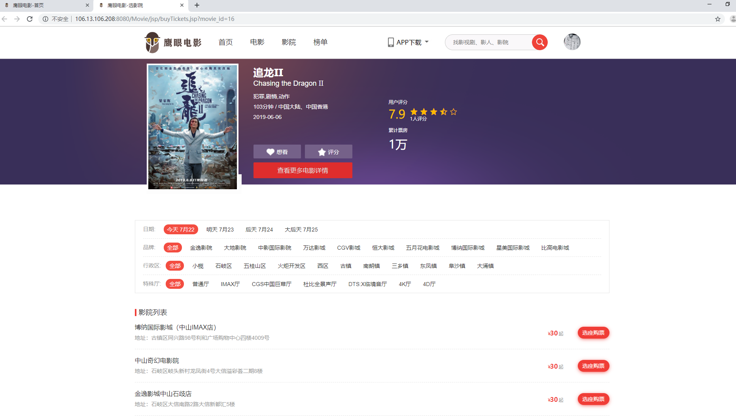Select 4D厅 special hall filter
The height and width of the screenshot is (418, 736).
tap(428, 284)
